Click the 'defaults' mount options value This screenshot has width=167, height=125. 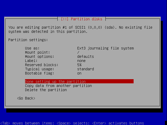86,57
